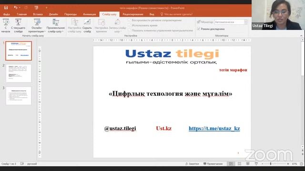Image resolution: width=305 pixels, height=171 pixels.
Task: Undo the last action
Action: point(16,8)
